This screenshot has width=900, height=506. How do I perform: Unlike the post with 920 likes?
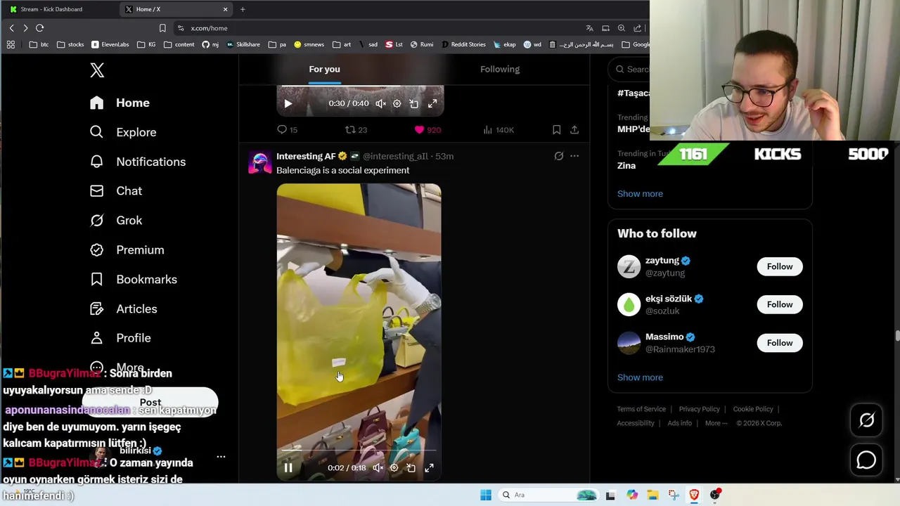click(x=427, y=130)
